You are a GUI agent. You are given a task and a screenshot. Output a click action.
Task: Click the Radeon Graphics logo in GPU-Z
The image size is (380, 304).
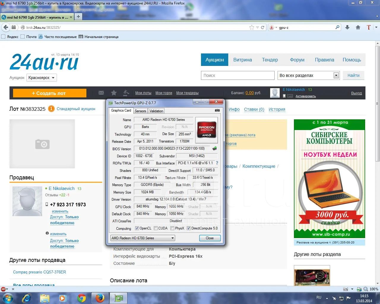click(x=207, y=130)
